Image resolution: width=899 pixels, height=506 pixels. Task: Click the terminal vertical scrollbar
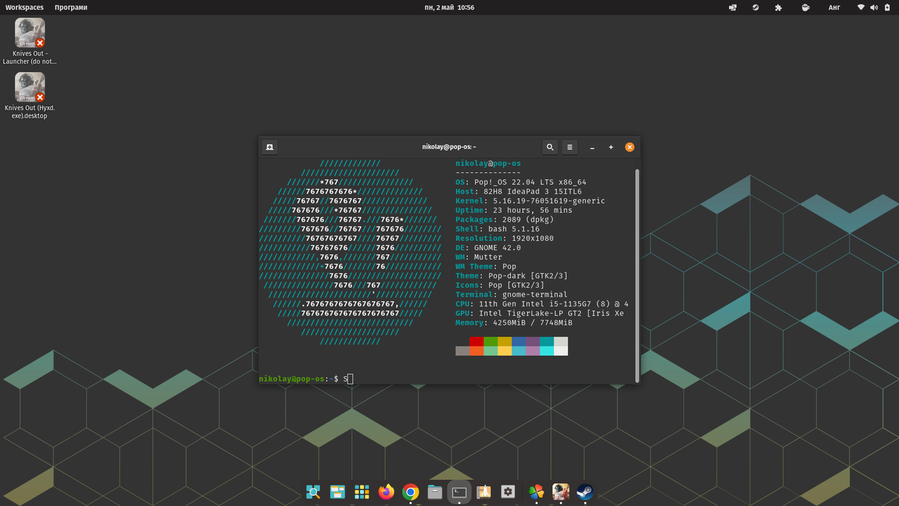(637, 275)
